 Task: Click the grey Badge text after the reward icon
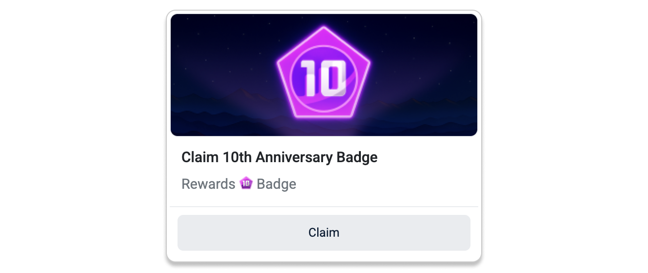(x=276, y=184)
